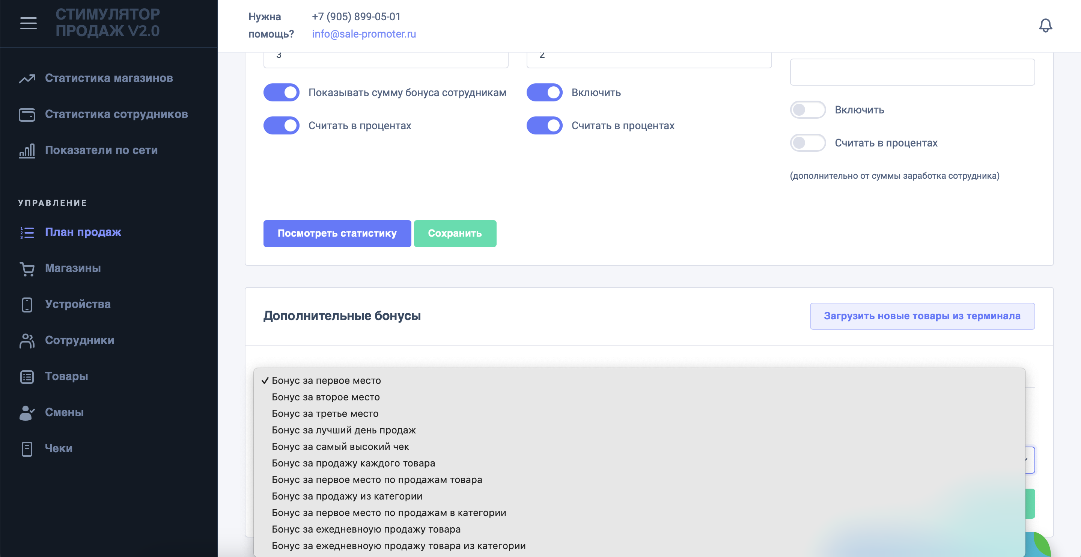Enable the disabled Включить switch

808,110
